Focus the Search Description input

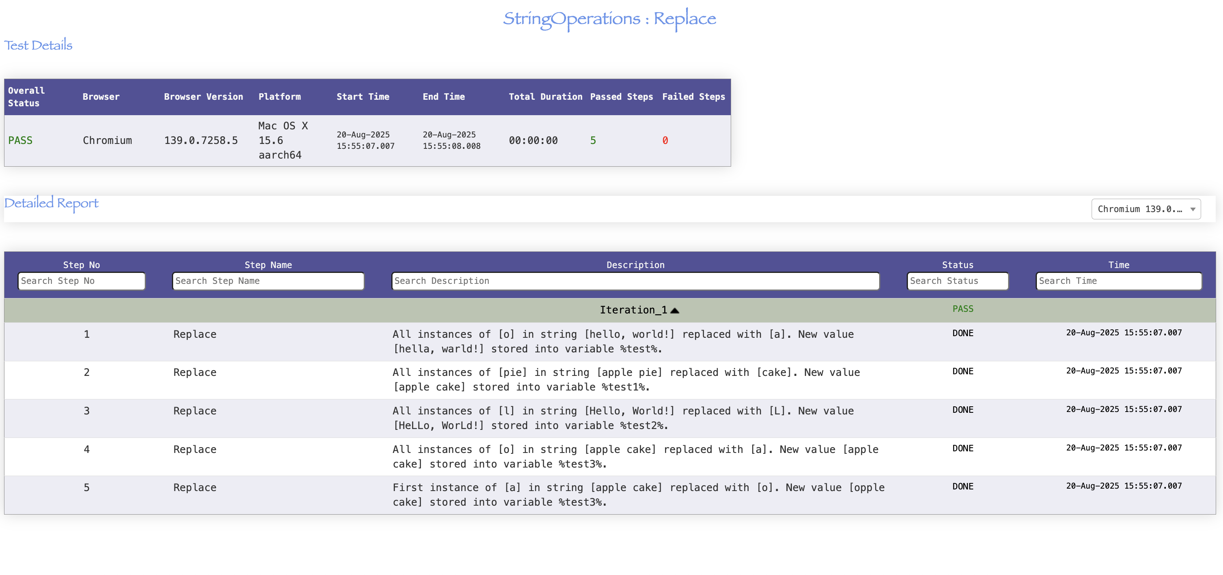635,281
